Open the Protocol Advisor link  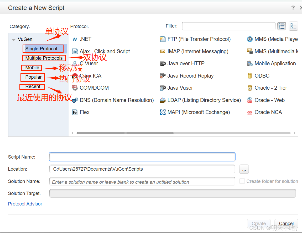(x=25, y=204)
